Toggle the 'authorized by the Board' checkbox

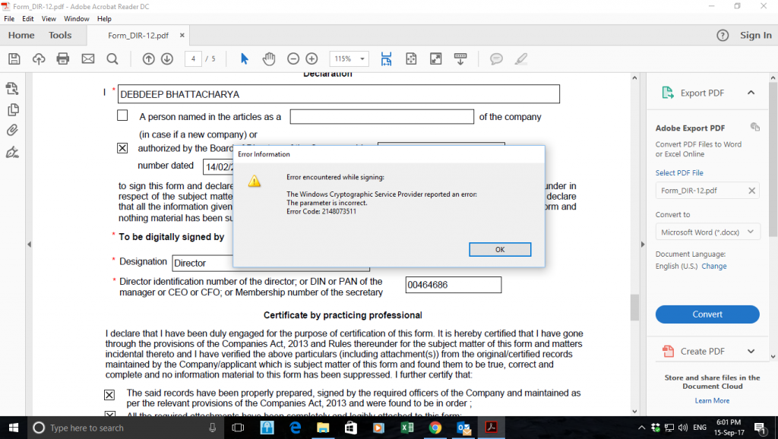click(122, 147)
